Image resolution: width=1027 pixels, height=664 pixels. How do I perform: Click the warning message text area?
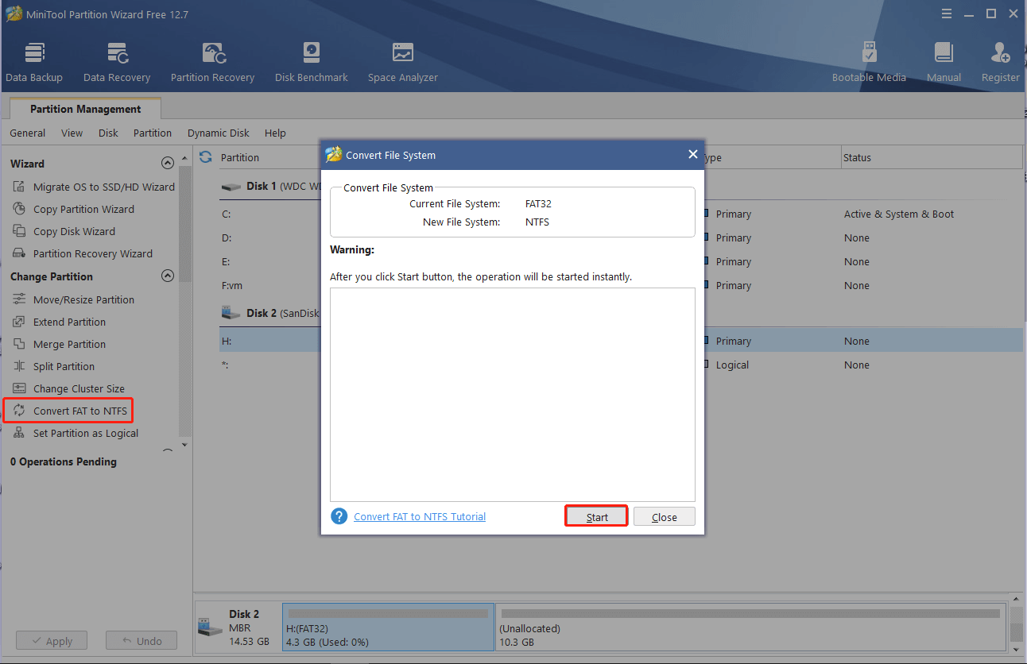click(x=513, y=395)
